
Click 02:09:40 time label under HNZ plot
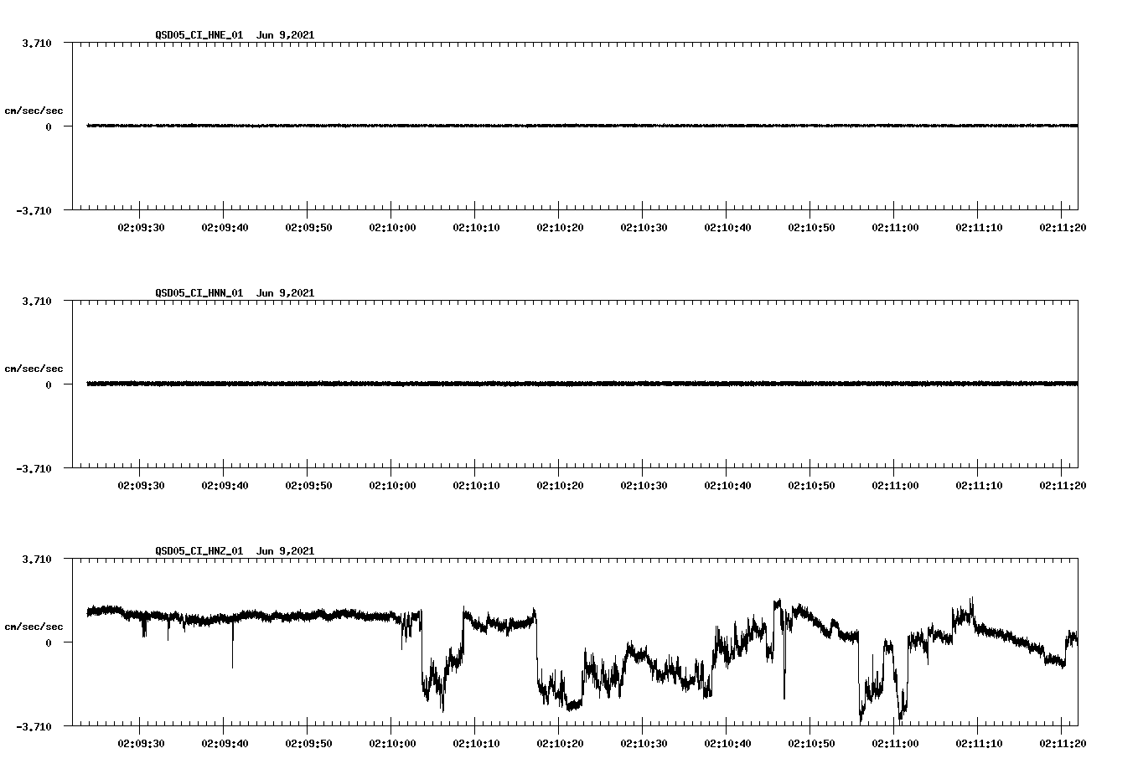(225, 743)
